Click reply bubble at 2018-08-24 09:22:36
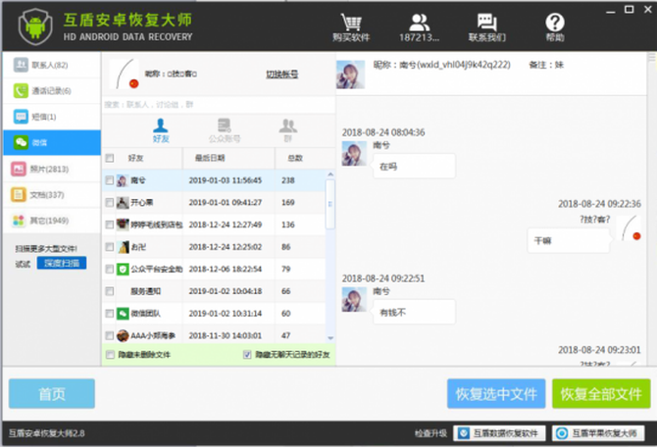The height and width of the screenshot is (448, 657). tap(568, 241)
